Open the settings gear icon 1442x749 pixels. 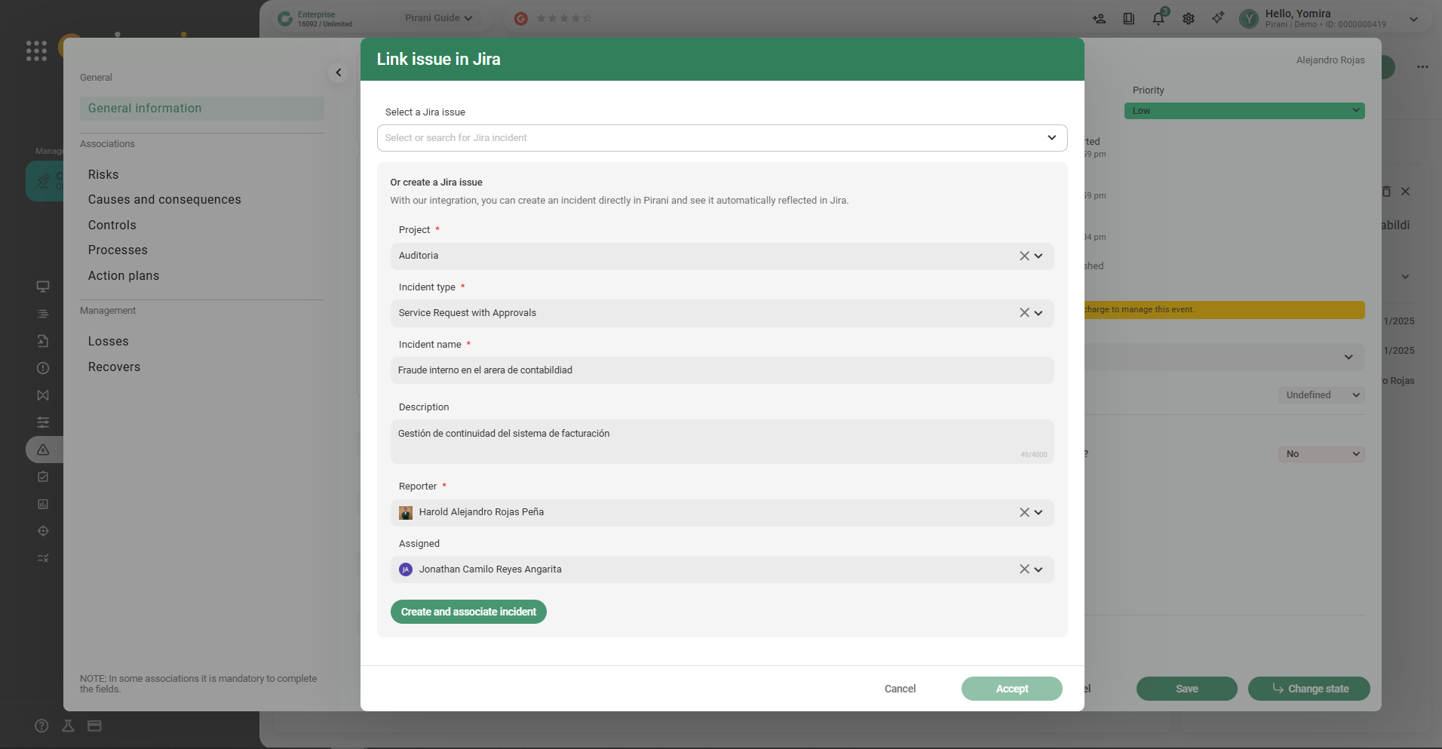[1189, 19]
